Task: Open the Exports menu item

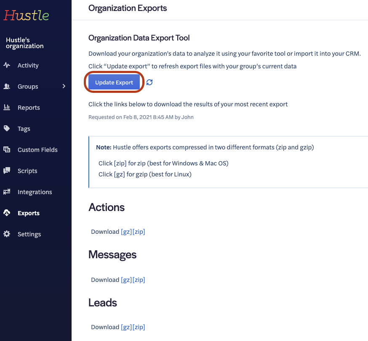Action: pyautogui.click(x=29, y=213)
